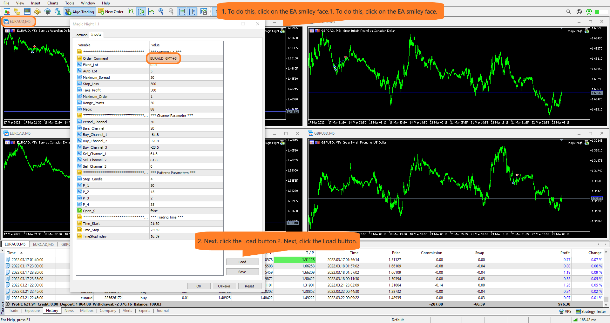The image size is (610, 323).
Task: Open the search magnifier in top right
Action: click(x=568, y=12)
